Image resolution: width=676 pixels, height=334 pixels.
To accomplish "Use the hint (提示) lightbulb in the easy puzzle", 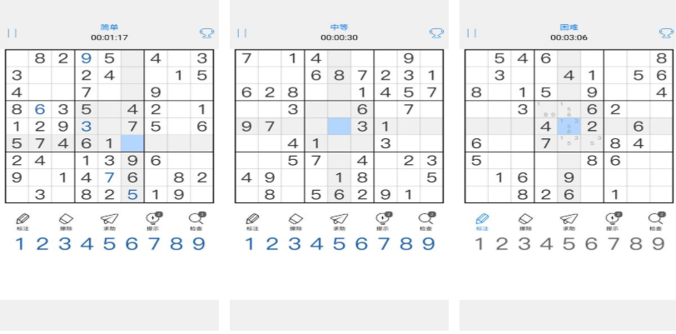I will [153, 221].
